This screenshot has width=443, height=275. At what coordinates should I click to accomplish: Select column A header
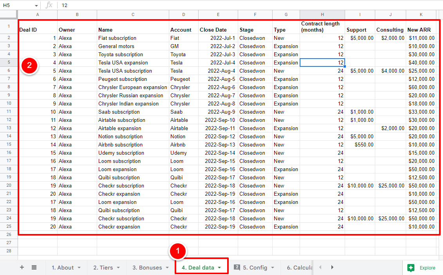pos(38,14)
